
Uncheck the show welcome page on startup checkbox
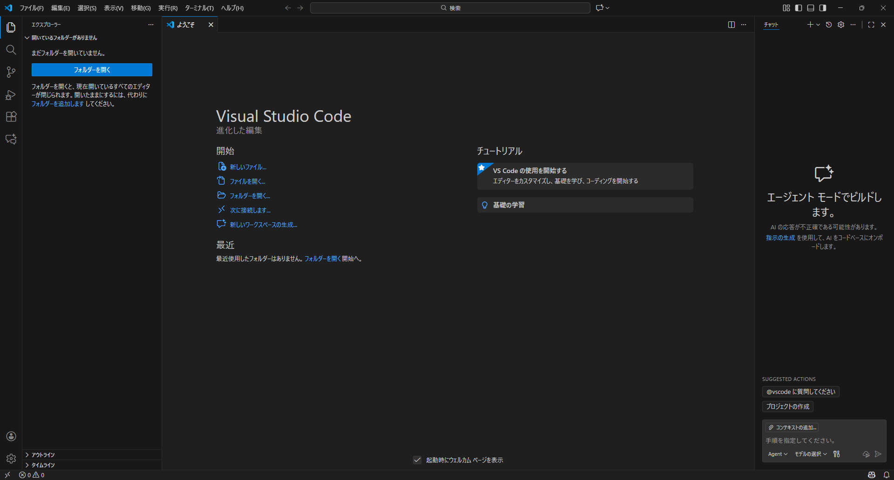click(417, 460)
